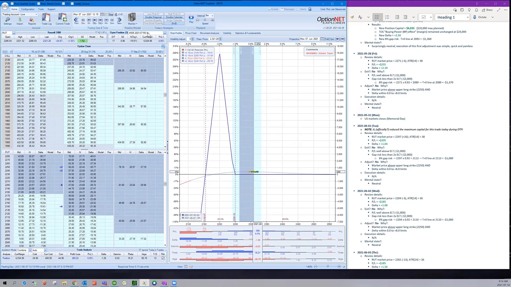Decrease indent in OneNote
The width and height of the screenshot is (511, 287).
tap(397, 17)
